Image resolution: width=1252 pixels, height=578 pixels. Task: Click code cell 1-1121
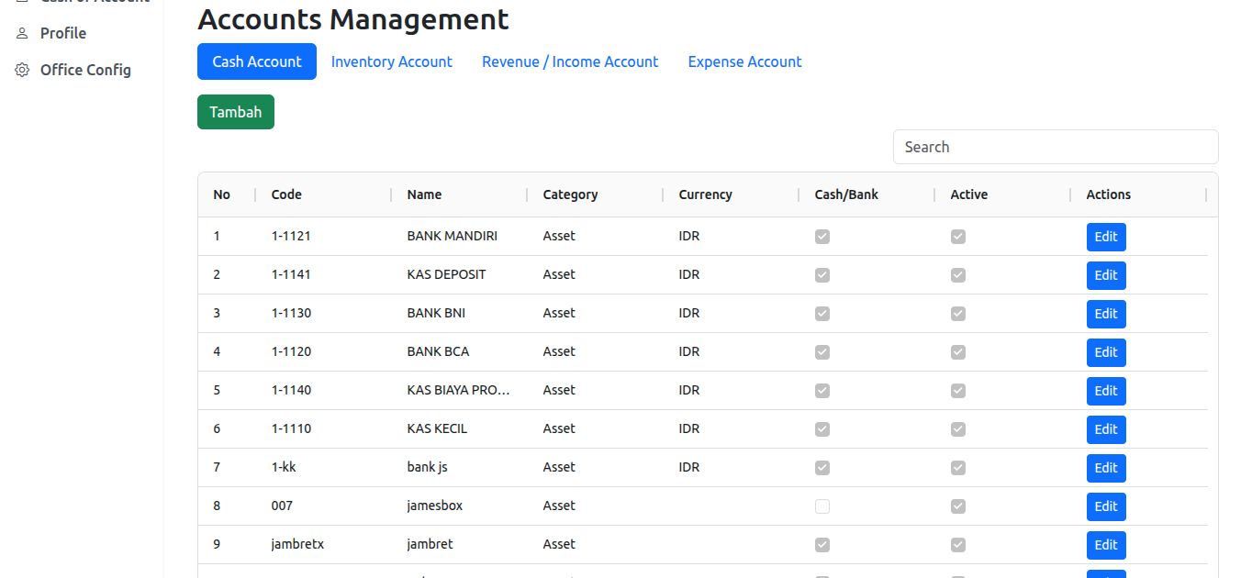291,236
